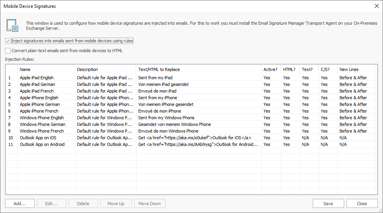Click the Move Down button

[x=150, y=204]
